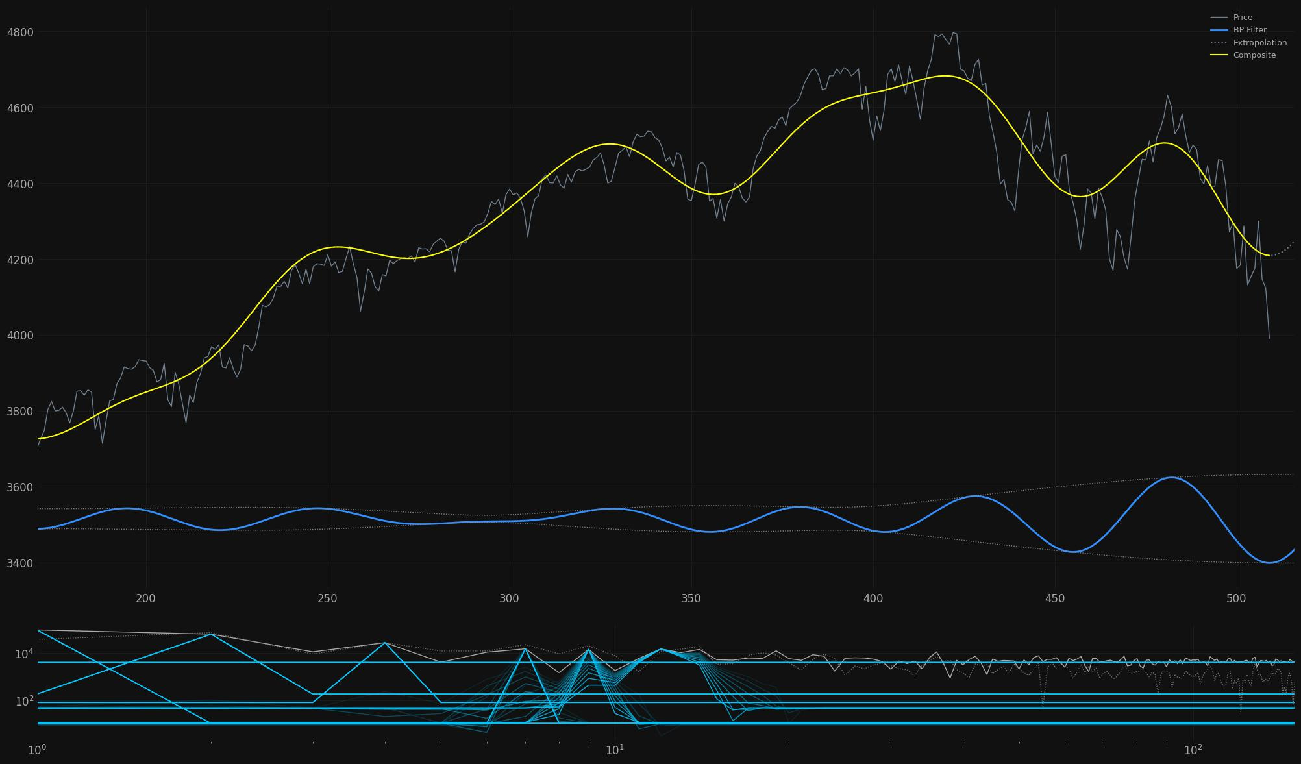Click the blue BP Filter legend line sample

[x=1219, y=30]
